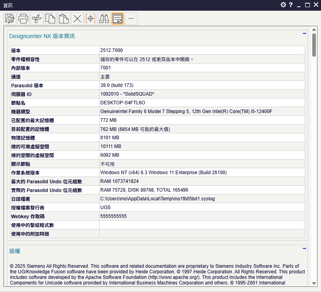
Task: Open window settings gear icon
Action: (283, 5)
